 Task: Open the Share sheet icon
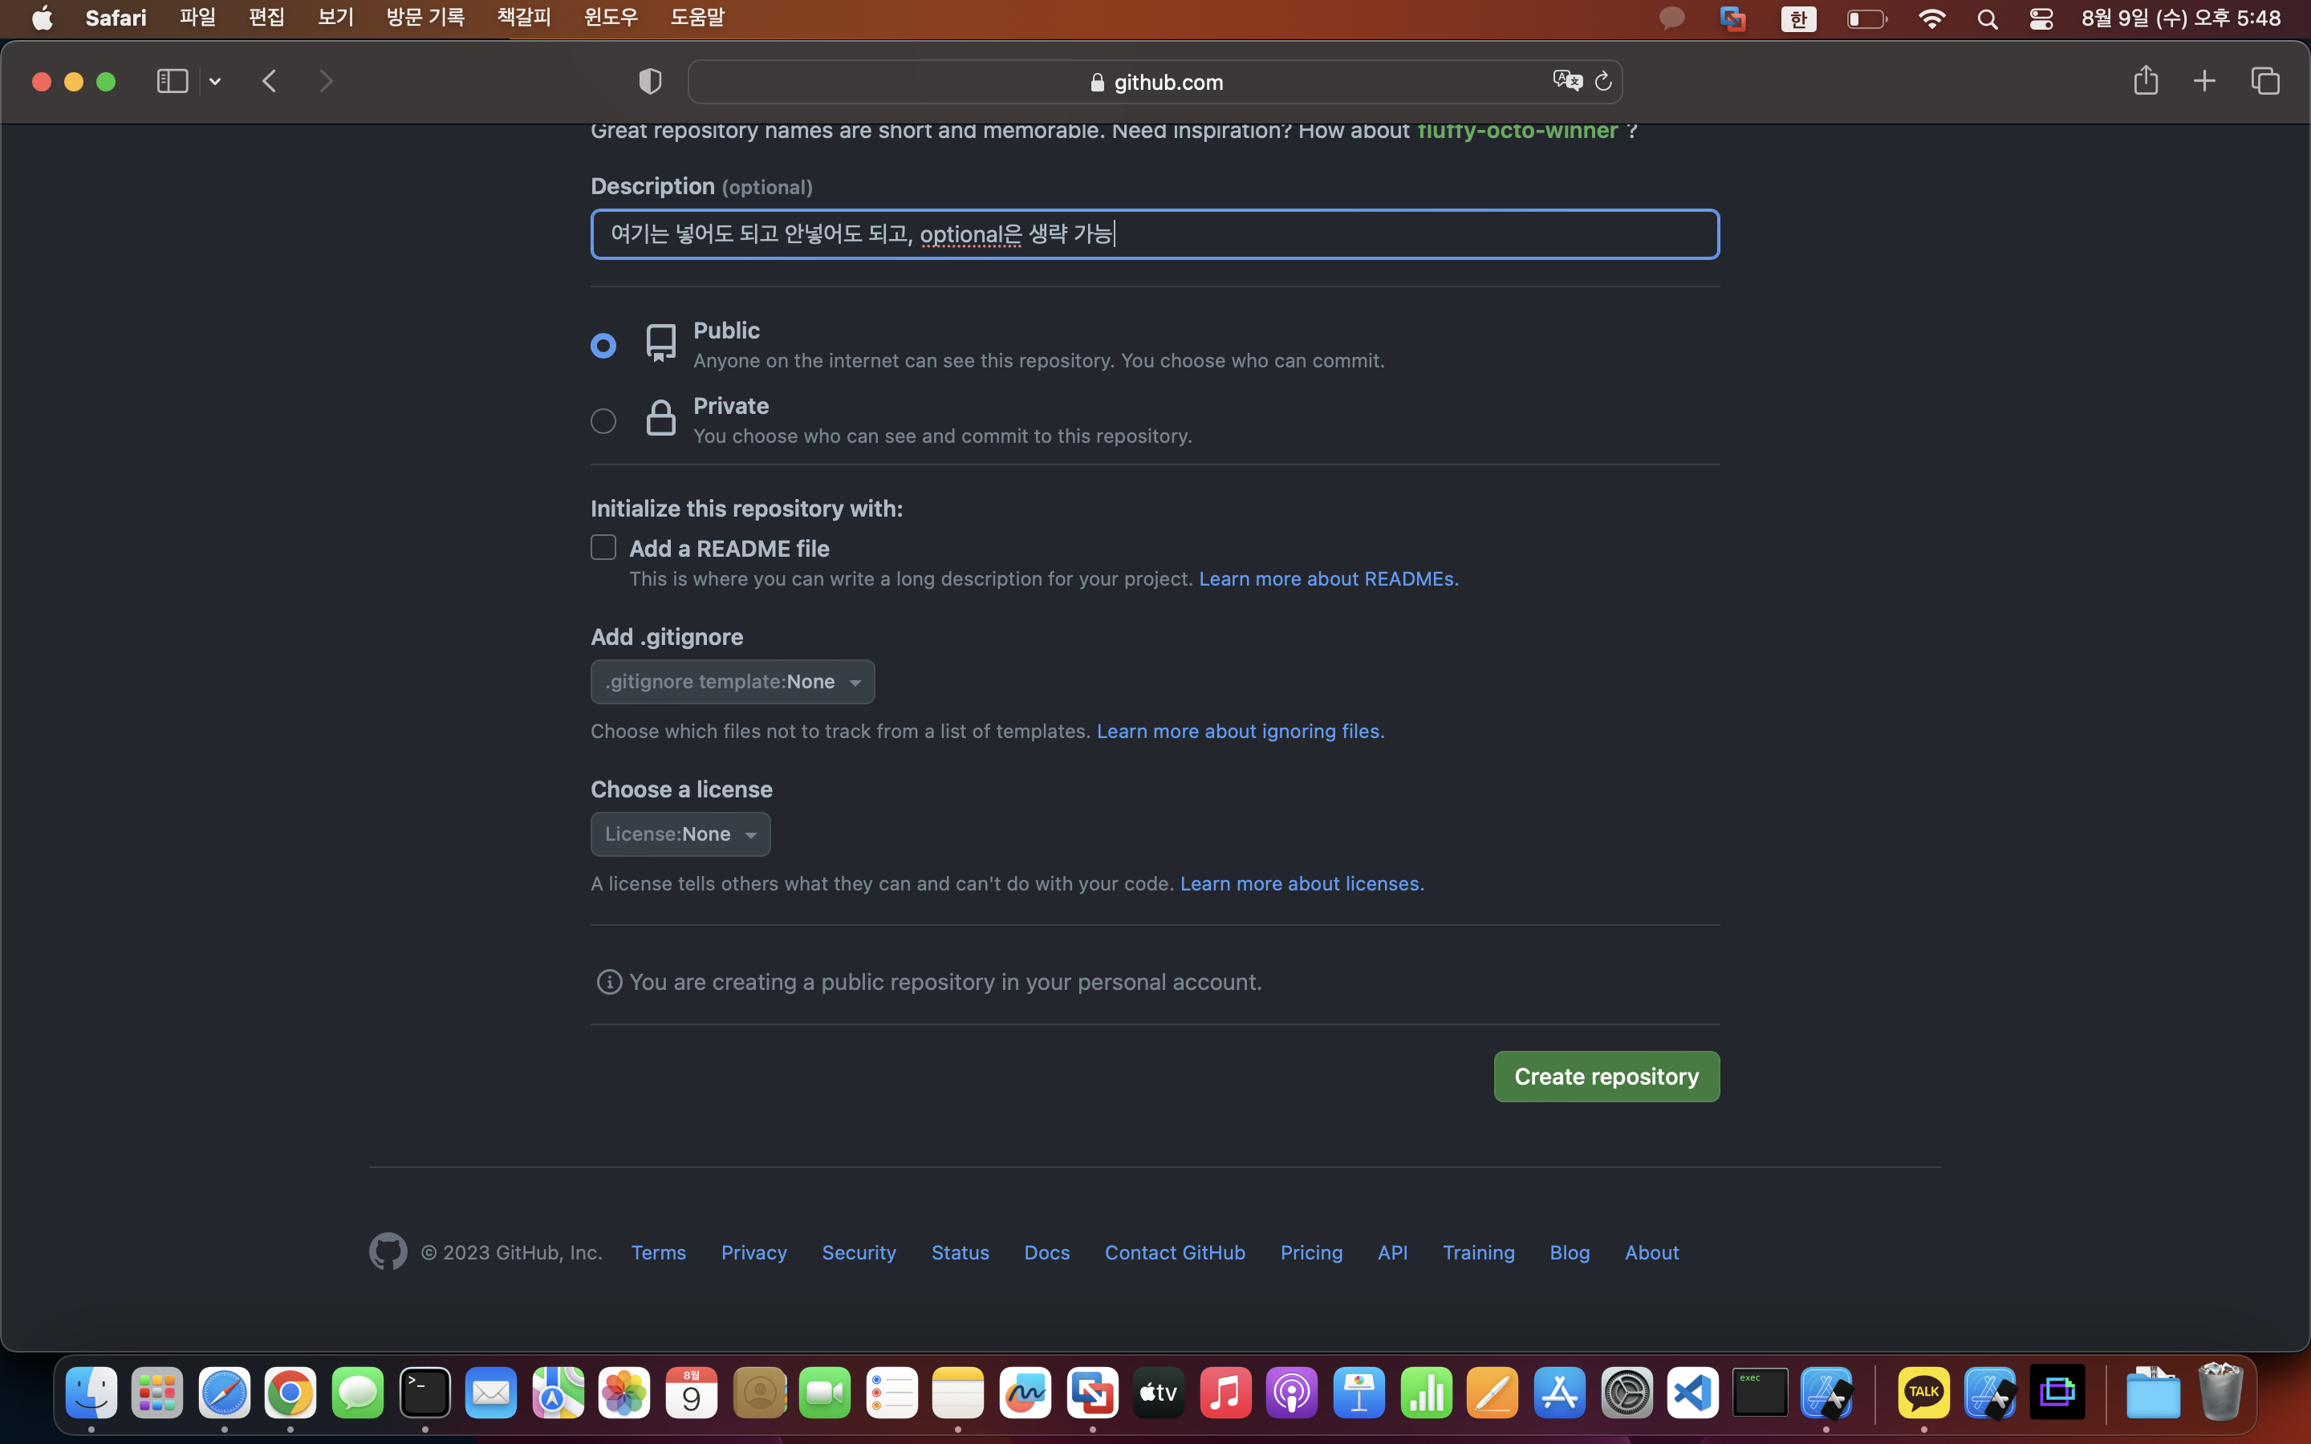point(2145,81)
